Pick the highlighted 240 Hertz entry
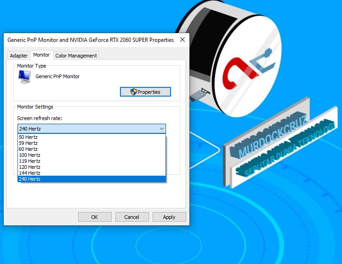342x264 pixels. click(x=91, y=179)
